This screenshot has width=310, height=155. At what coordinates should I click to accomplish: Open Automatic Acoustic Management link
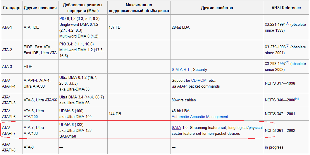pyautogui.click(x=200, y=117)
